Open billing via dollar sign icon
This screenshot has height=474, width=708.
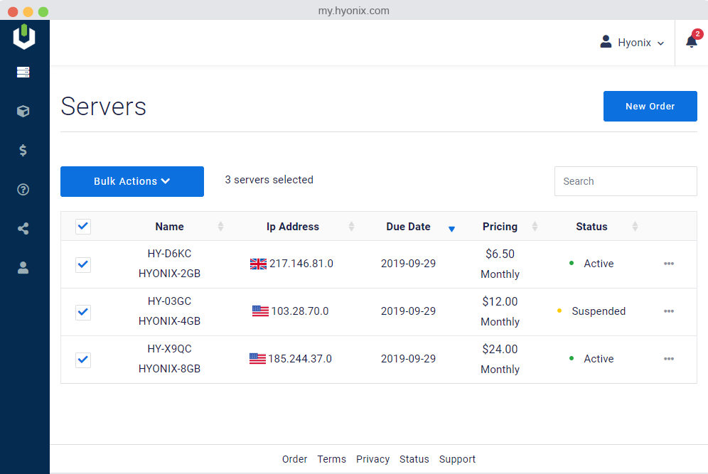[23, 150]
